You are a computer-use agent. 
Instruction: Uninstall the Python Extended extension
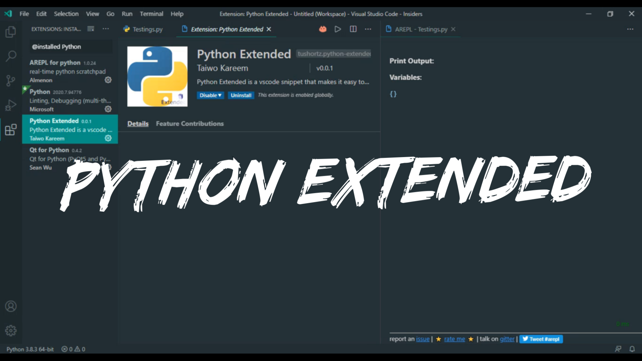click(x=241, y=95)
